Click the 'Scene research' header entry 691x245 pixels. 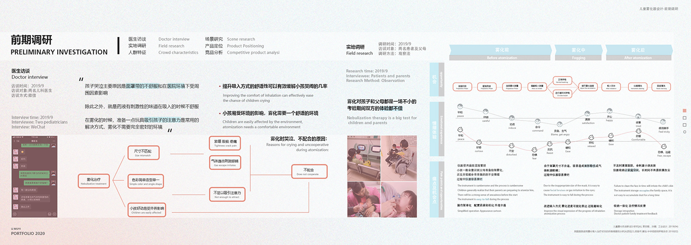tap(241, 39)
